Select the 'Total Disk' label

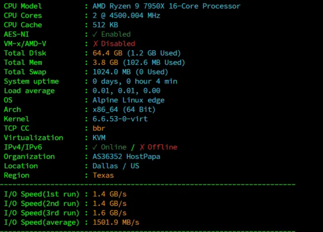point(25,53)
